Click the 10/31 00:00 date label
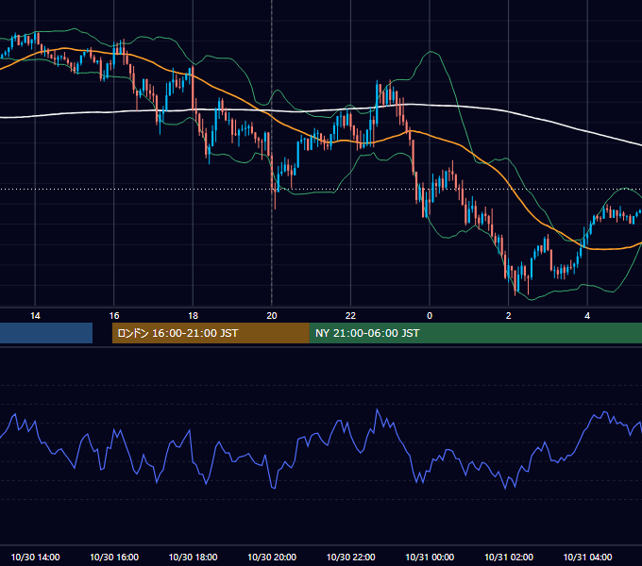This screenshot has width=642, height=566. 430,557
